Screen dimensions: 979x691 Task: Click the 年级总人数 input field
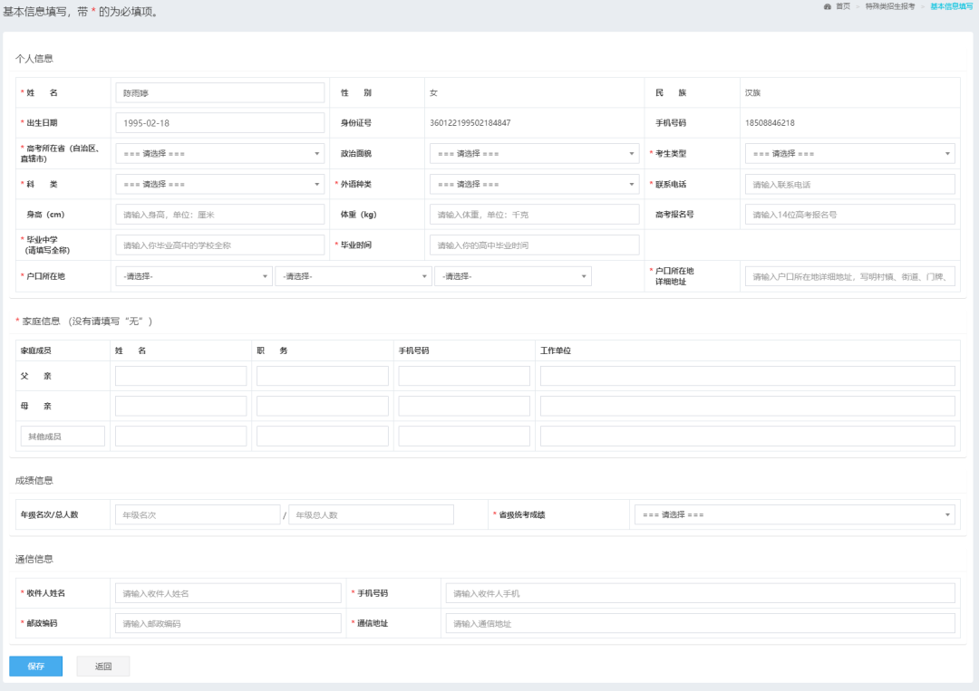tap(371, 514)
